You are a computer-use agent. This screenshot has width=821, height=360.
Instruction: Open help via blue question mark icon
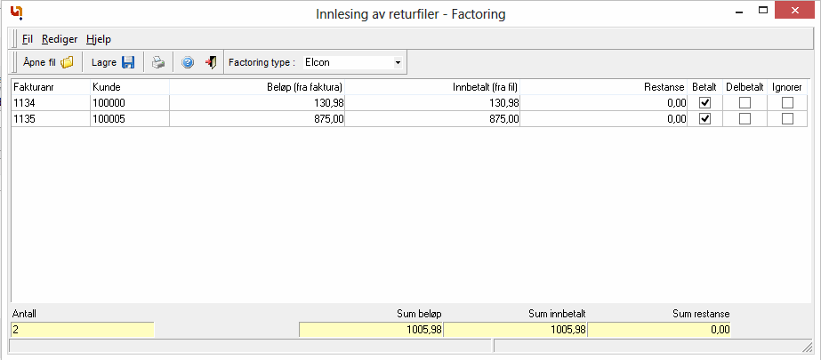click(188, 63)
